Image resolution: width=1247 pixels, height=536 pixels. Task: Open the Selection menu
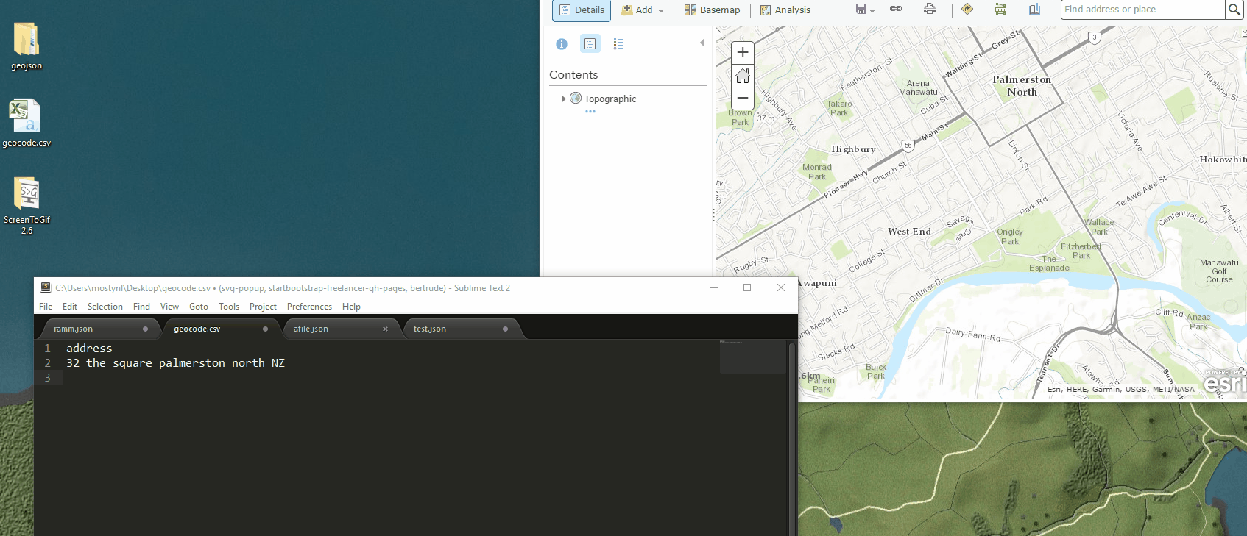click(x=105, y=307)
